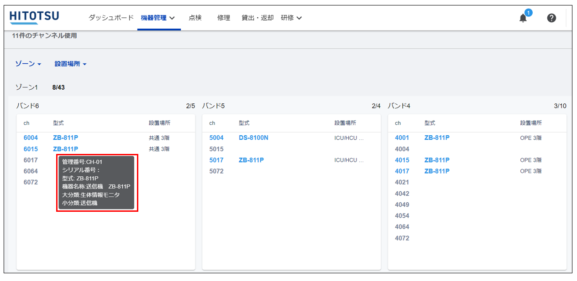
Task: Click 型式 column header in バンド6
Action: pyautogui.click(x=58, y=123)
